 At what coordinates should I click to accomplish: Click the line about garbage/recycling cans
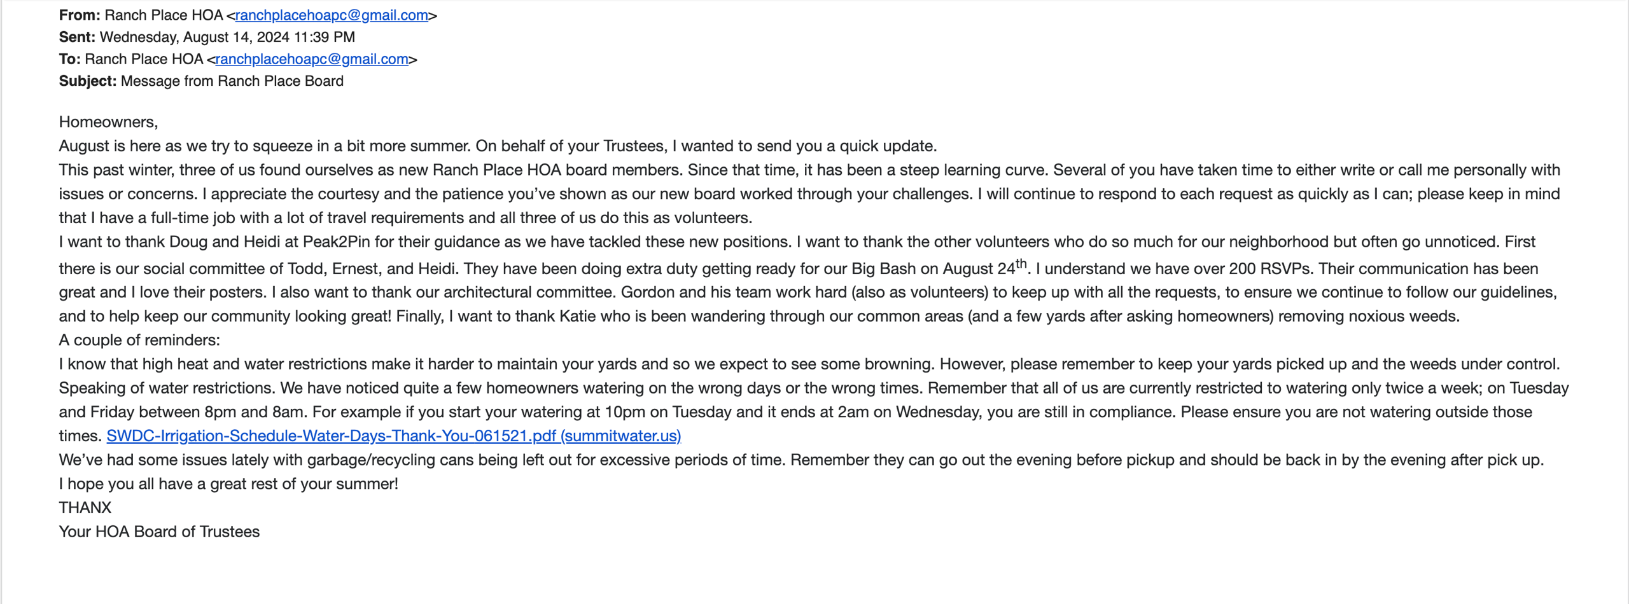click(801, 460)
